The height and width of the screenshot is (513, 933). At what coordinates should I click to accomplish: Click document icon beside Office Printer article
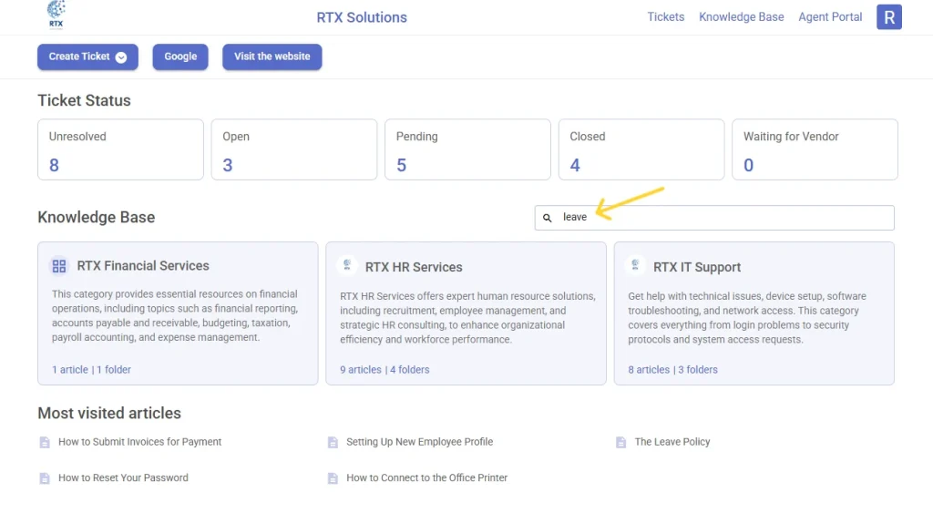click(333, 478)
